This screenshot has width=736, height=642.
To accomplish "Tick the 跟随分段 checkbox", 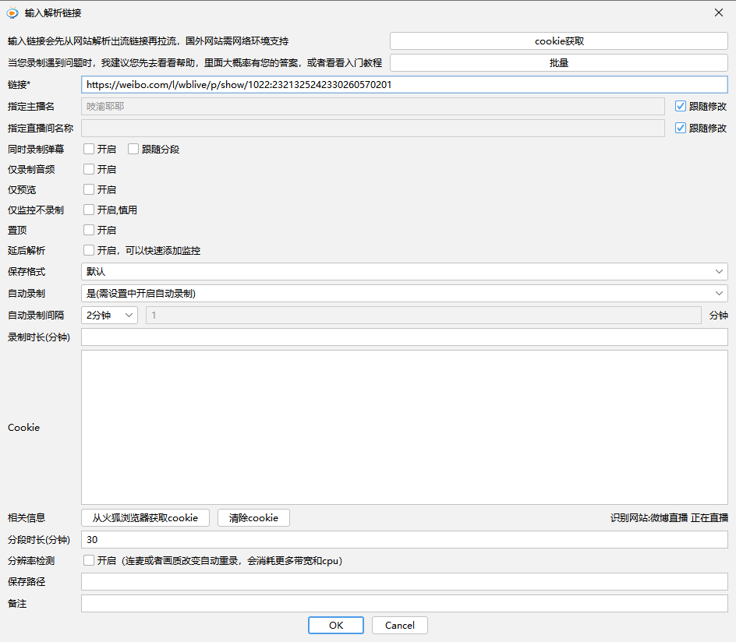I will (134, 149).
